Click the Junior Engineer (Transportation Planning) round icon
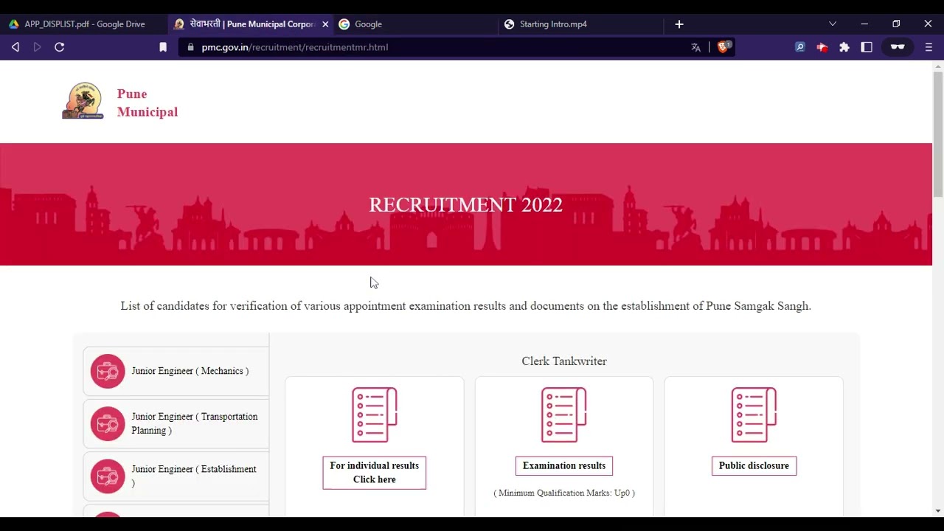Screen dimensions: 944x531 click(x=108, y=423)
